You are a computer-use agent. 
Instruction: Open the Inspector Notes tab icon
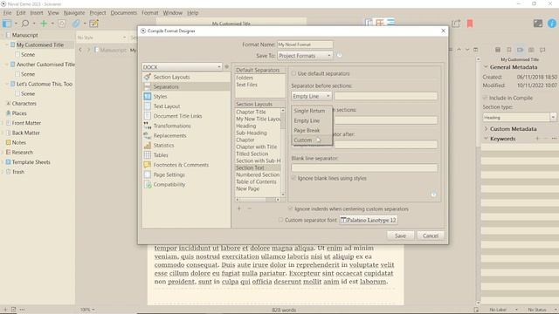498,50
